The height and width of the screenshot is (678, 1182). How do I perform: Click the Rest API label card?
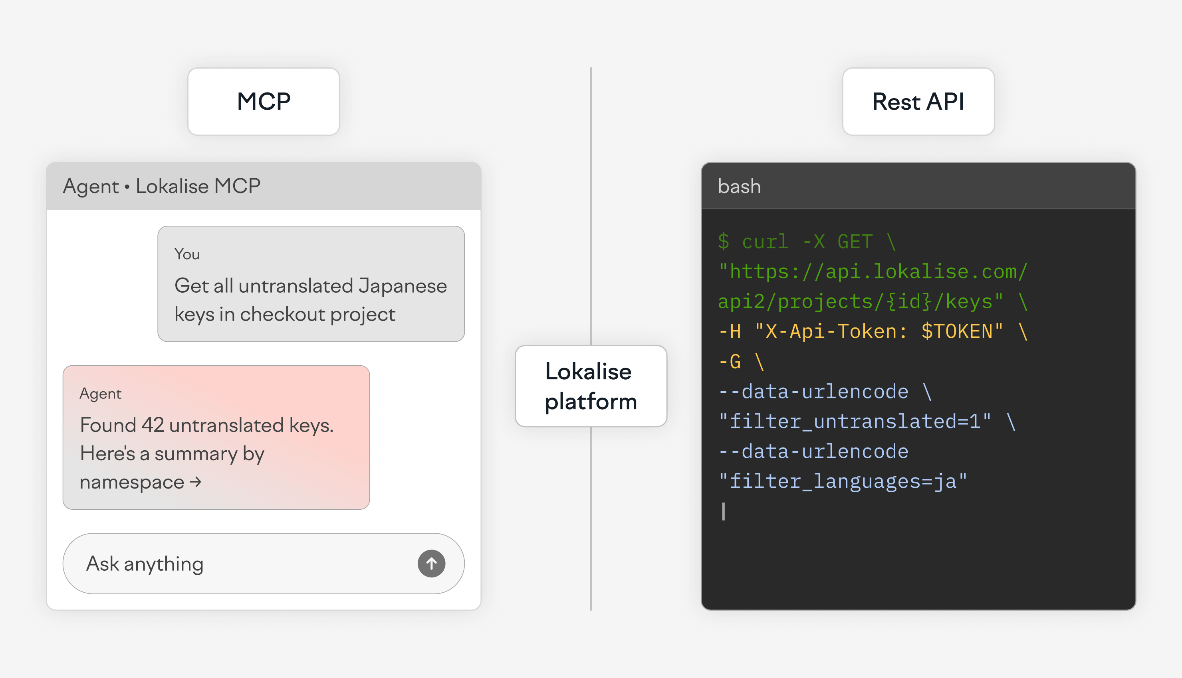point(918,102)
